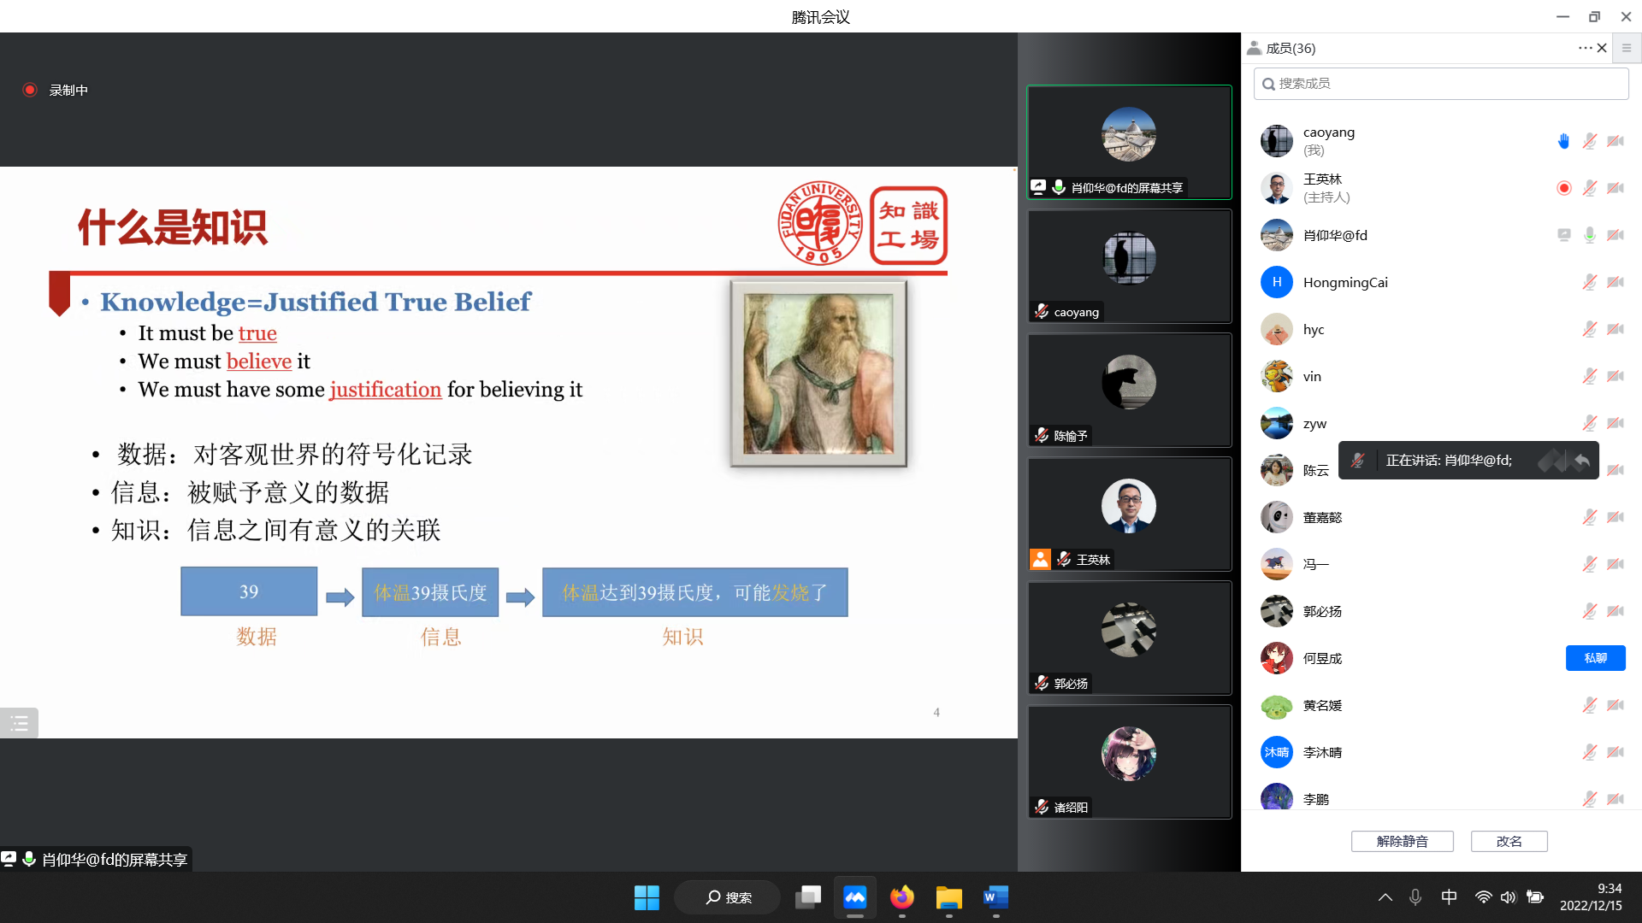Close the 成员(36) members panel
The height and width of the screenshot is (923, 1642).
point(1602,48)
